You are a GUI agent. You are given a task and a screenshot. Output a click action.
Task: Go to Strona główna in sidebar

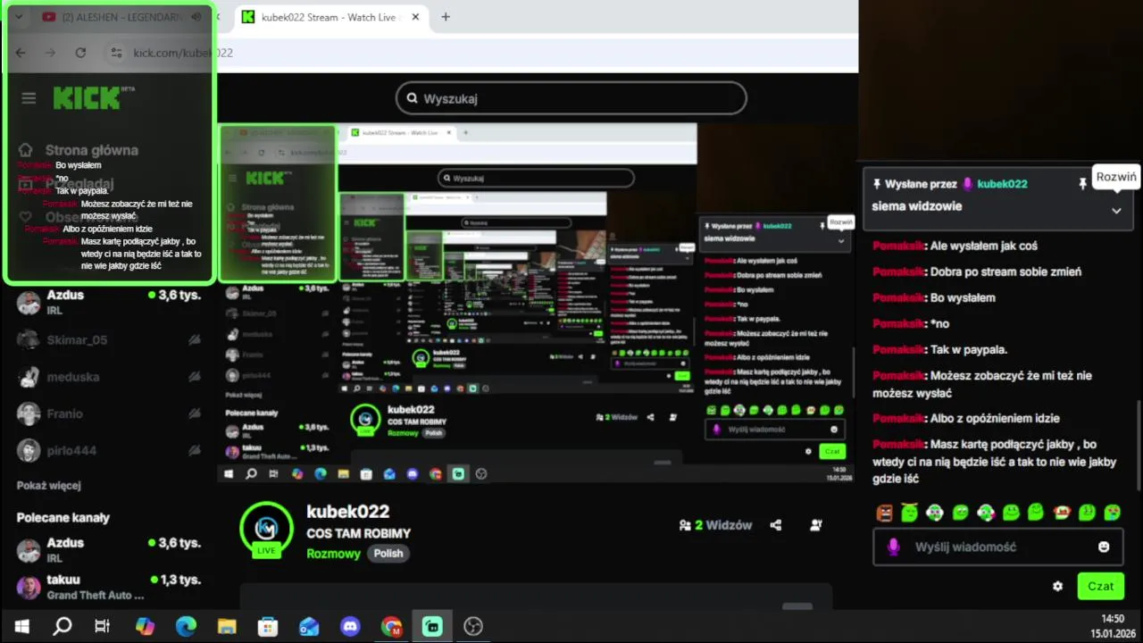[79, 150]
